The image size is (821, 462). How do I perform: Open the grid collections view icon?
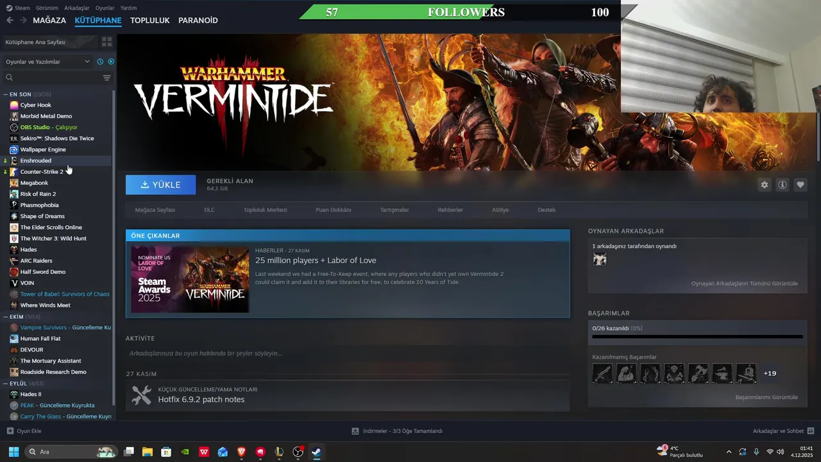106,42
